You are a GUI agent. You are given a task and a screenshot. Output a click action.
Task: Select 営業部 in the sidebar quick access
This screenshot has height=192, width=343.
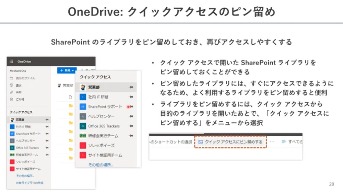point(20,120)
